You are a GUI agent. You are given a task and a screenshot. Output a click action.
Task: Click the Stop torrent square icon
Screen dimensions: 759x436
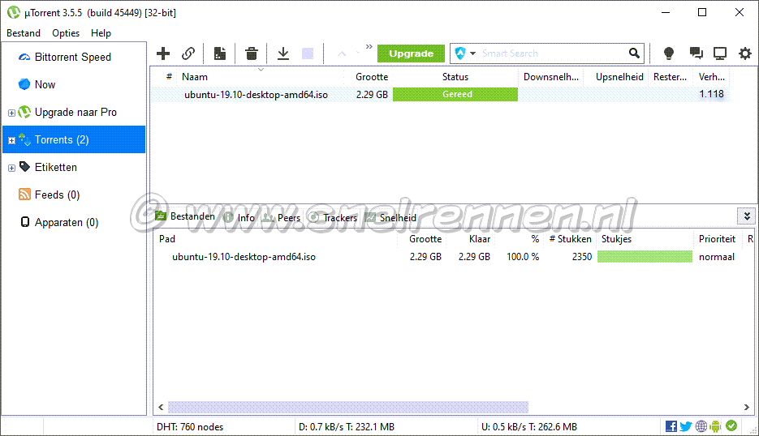308,53
